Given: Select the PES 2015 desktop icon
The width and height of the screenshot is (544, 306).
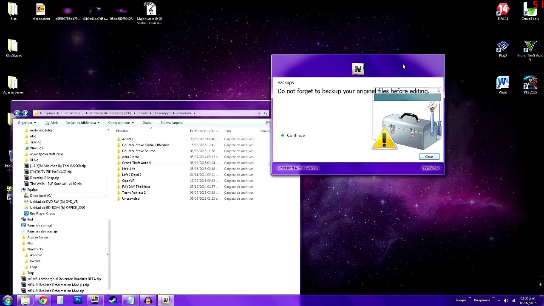Looking at the screenshot, I should (x=530, y=85).
